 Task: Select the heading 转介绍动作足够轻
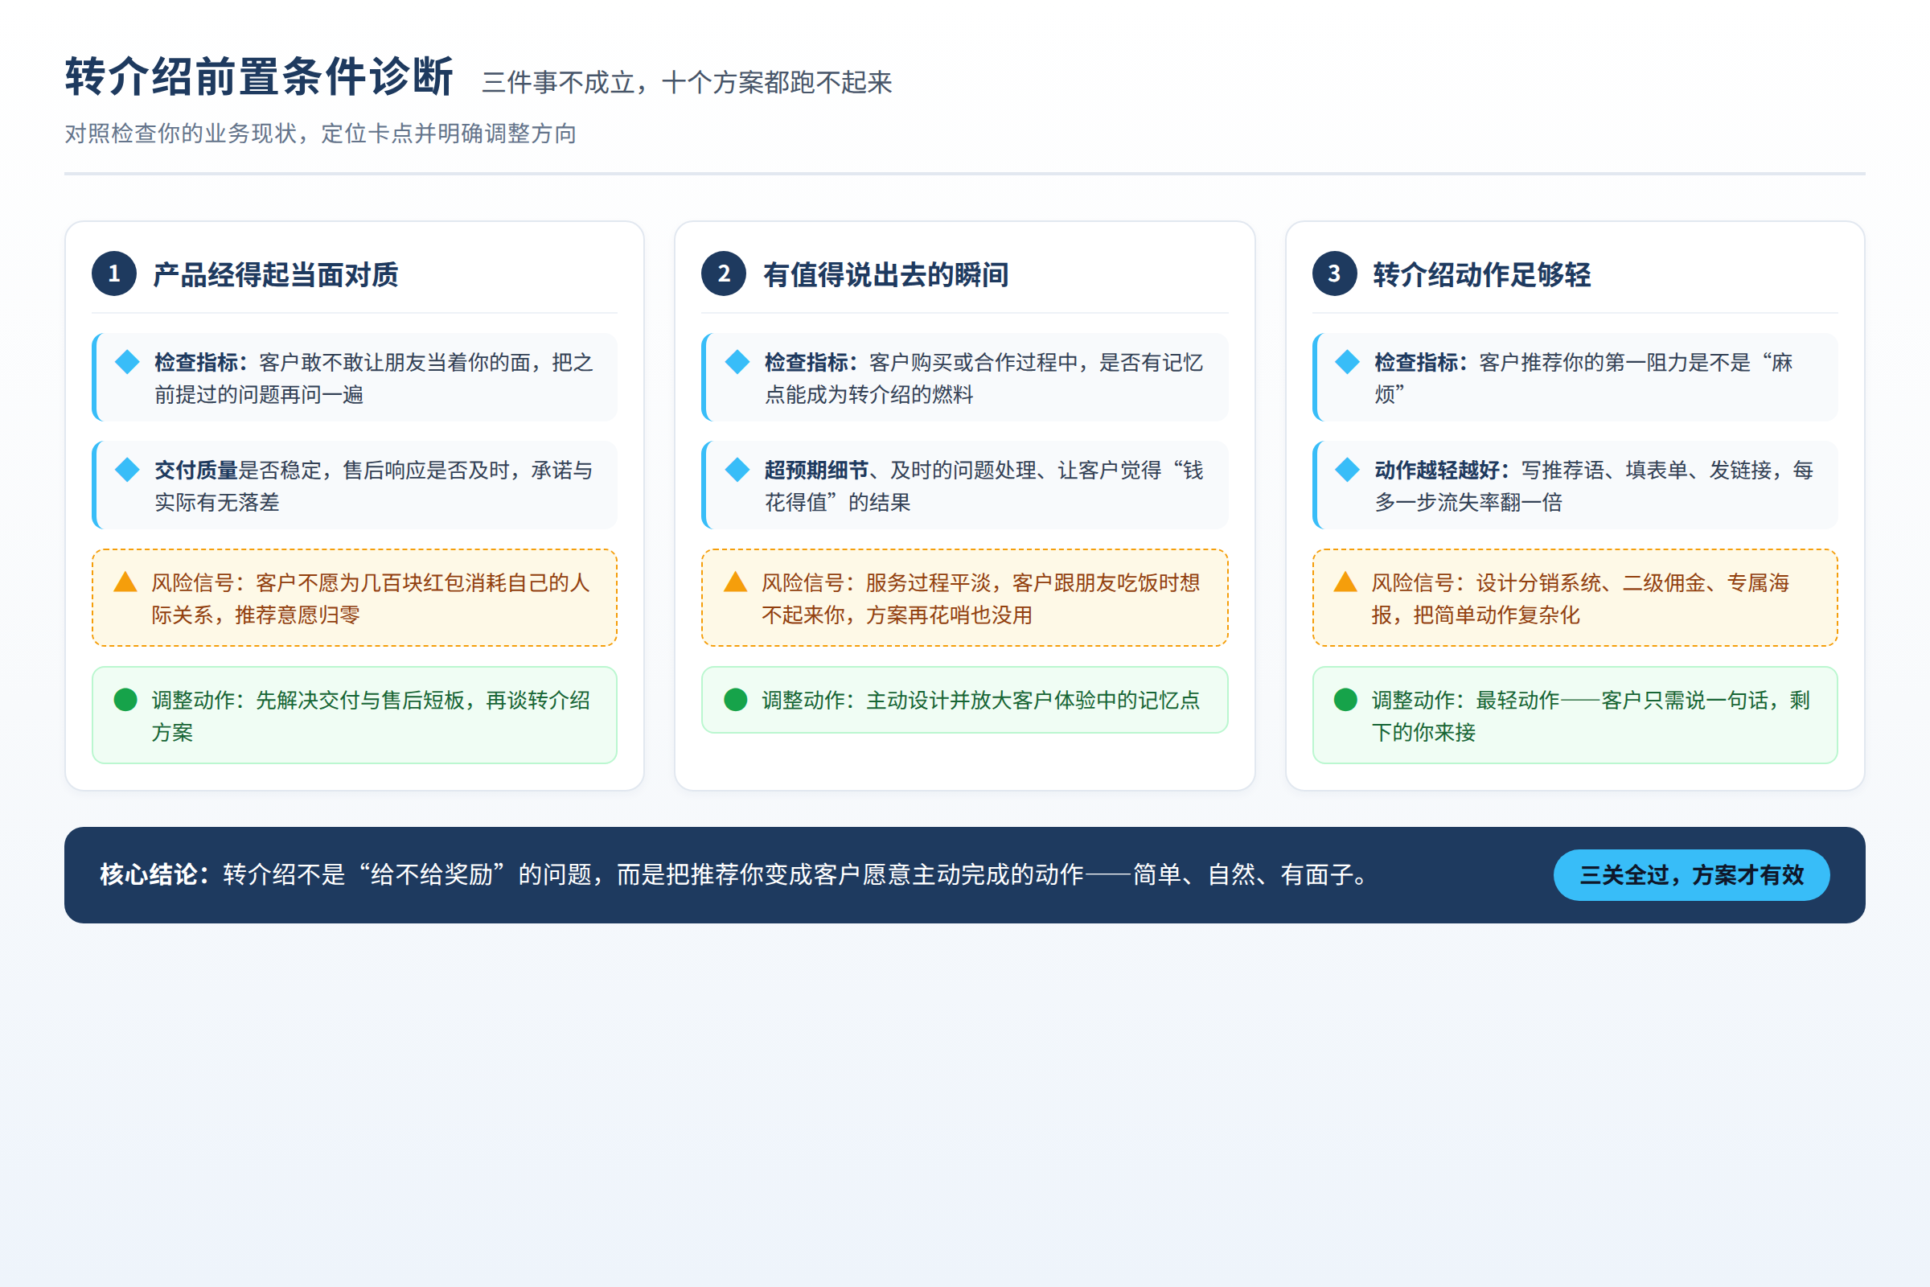(1482, 274)
